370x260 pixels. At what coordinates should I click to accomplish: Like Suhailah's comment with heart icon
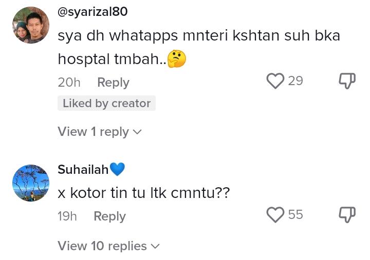(x=275, y=215)
